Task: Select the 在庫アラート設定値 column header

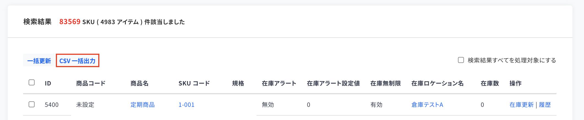Action: tap(333, 83)
